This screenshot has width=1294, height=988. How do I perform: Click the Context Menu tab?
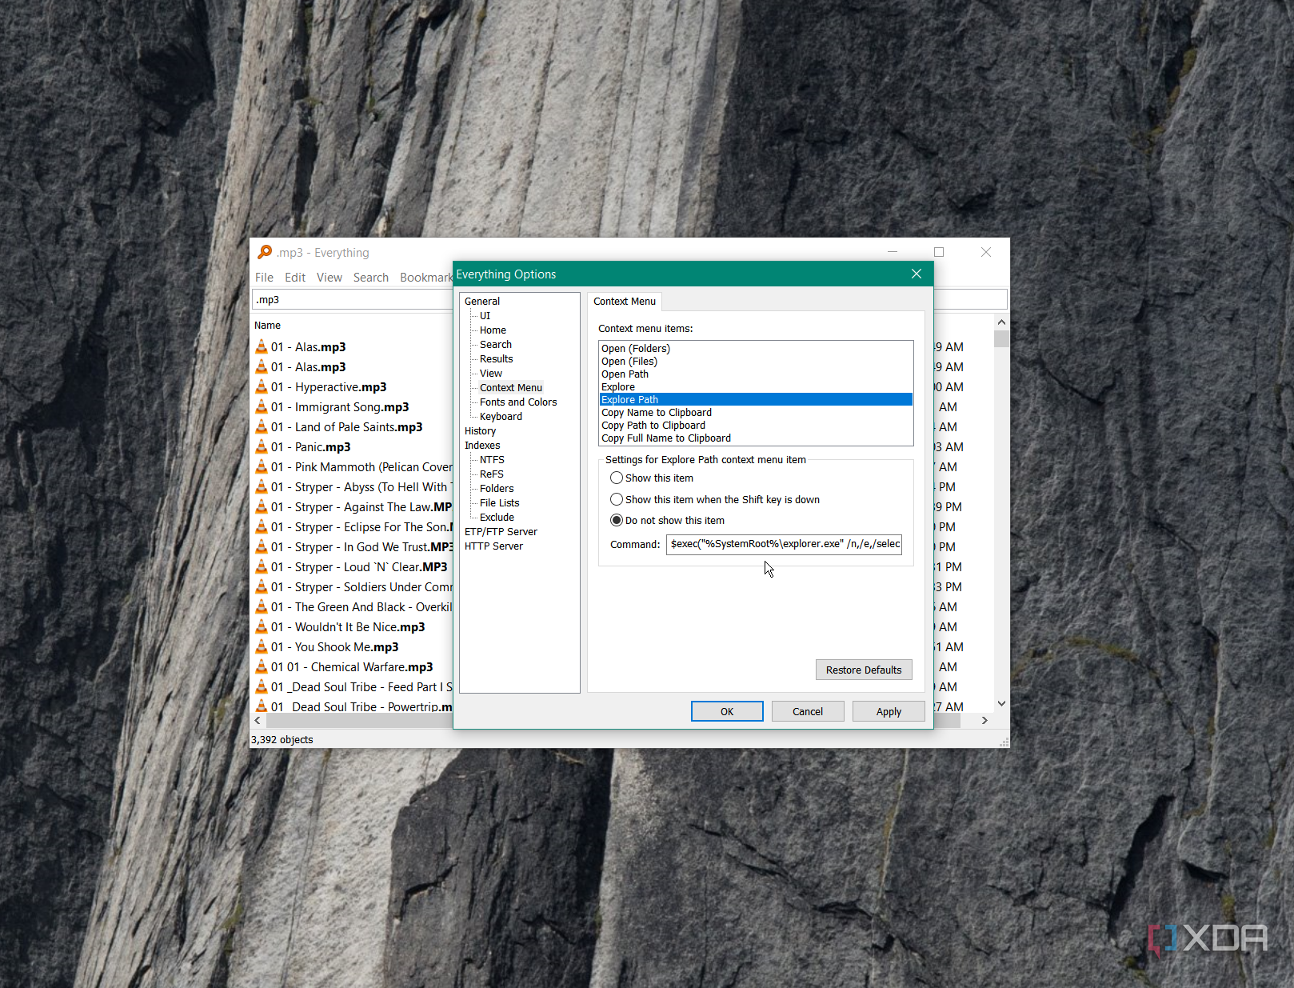(625, 301)
